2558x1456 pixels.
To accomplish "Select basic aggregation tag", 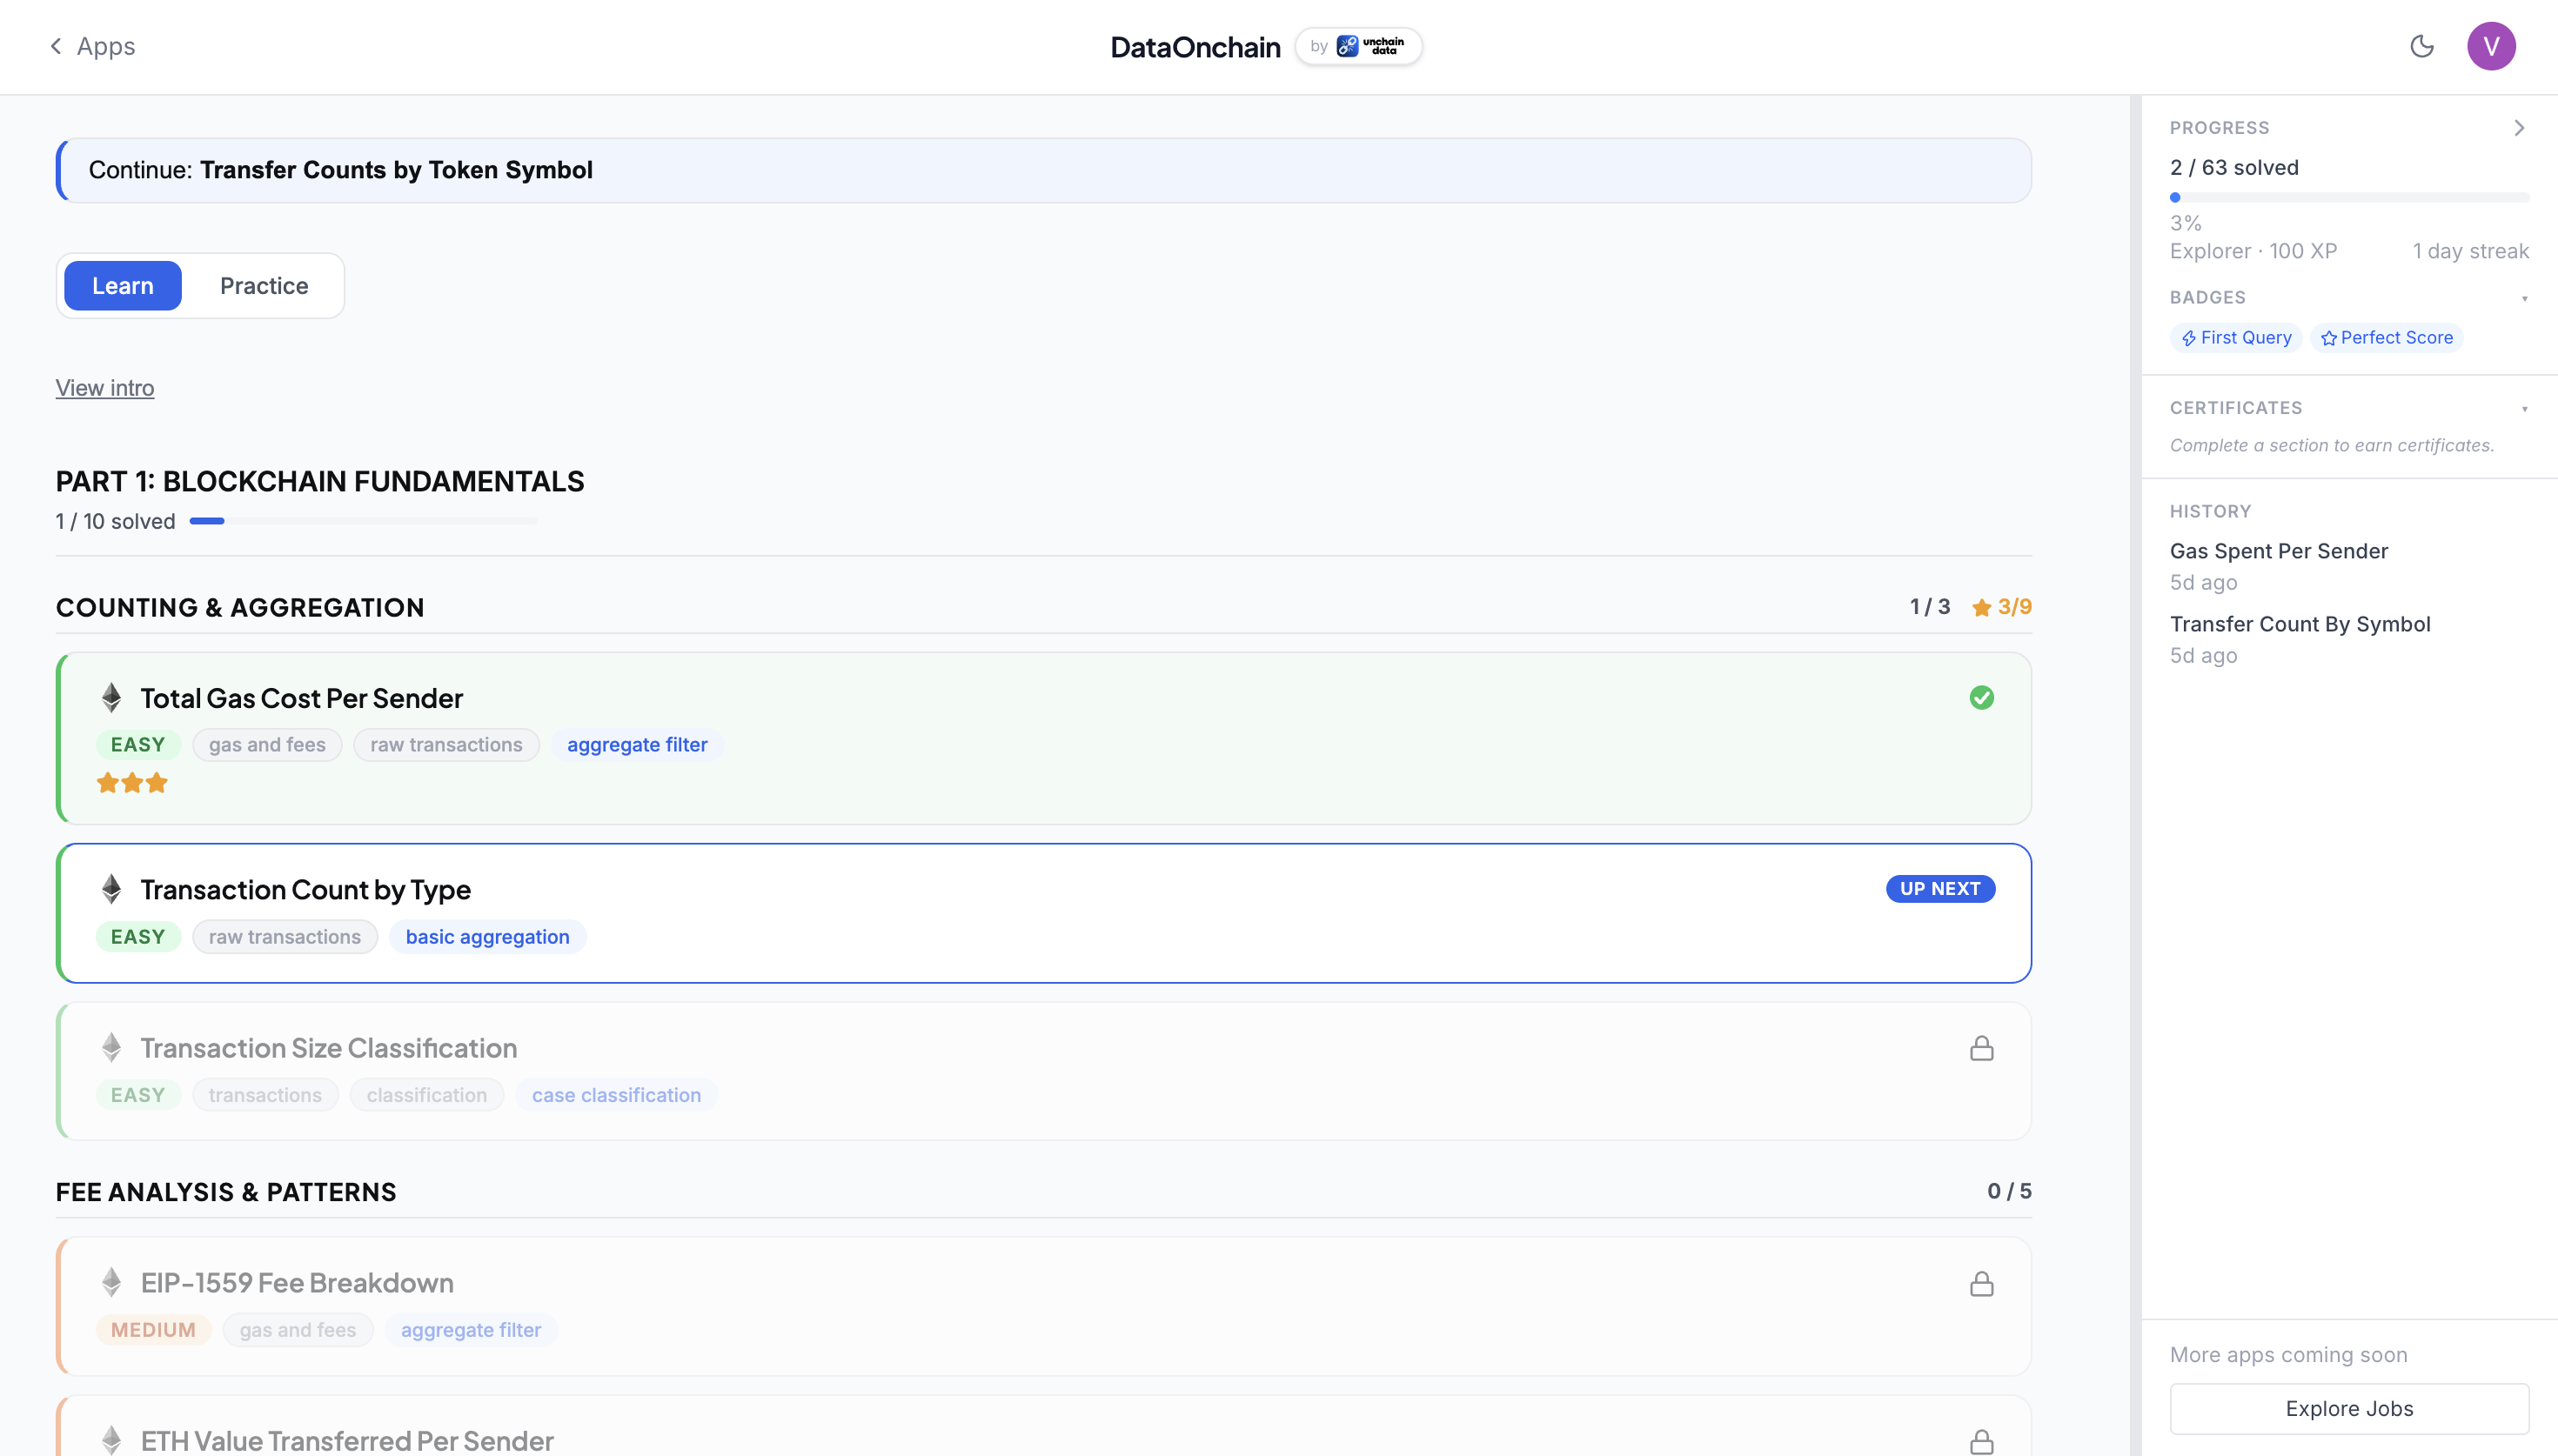I will [487, 937].
